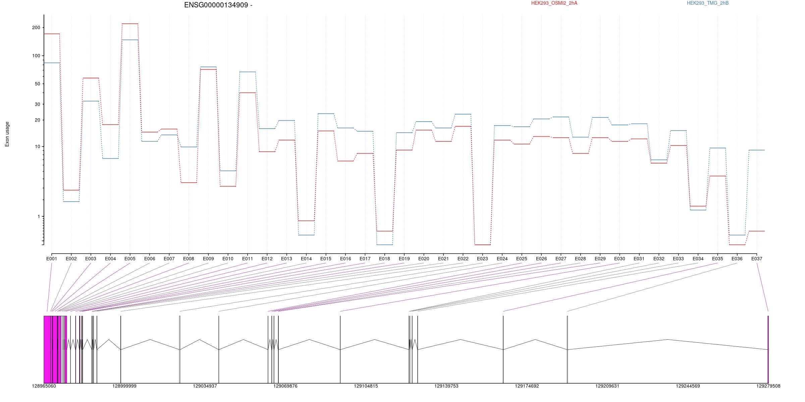Select exon label E020
Viewport: 805px width, 402px height.
(x=424, y=259)
